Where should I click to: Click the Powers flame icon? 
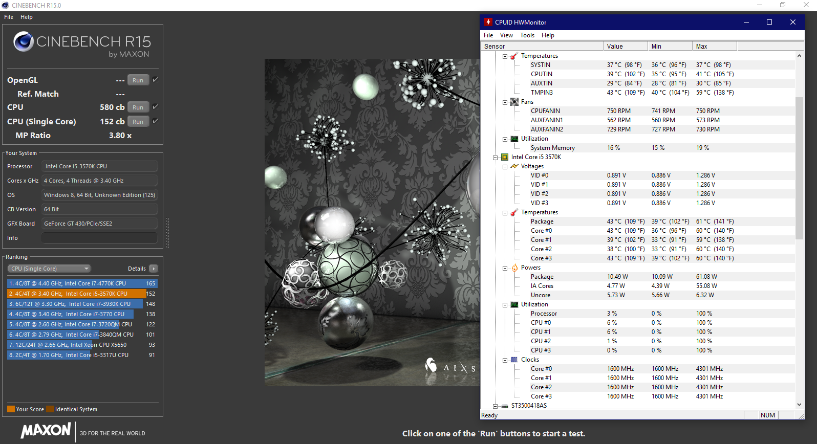[x=514, y=268]
